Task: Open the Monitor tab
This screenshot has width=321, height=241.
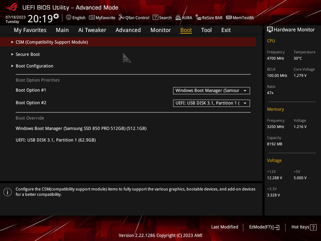Action: point(161,30)
